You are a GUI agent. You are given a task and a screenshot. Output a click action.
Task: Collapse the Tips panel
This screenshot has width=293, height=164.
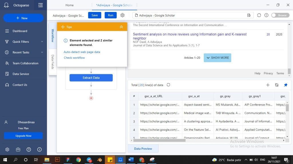[x=121, y=27]
